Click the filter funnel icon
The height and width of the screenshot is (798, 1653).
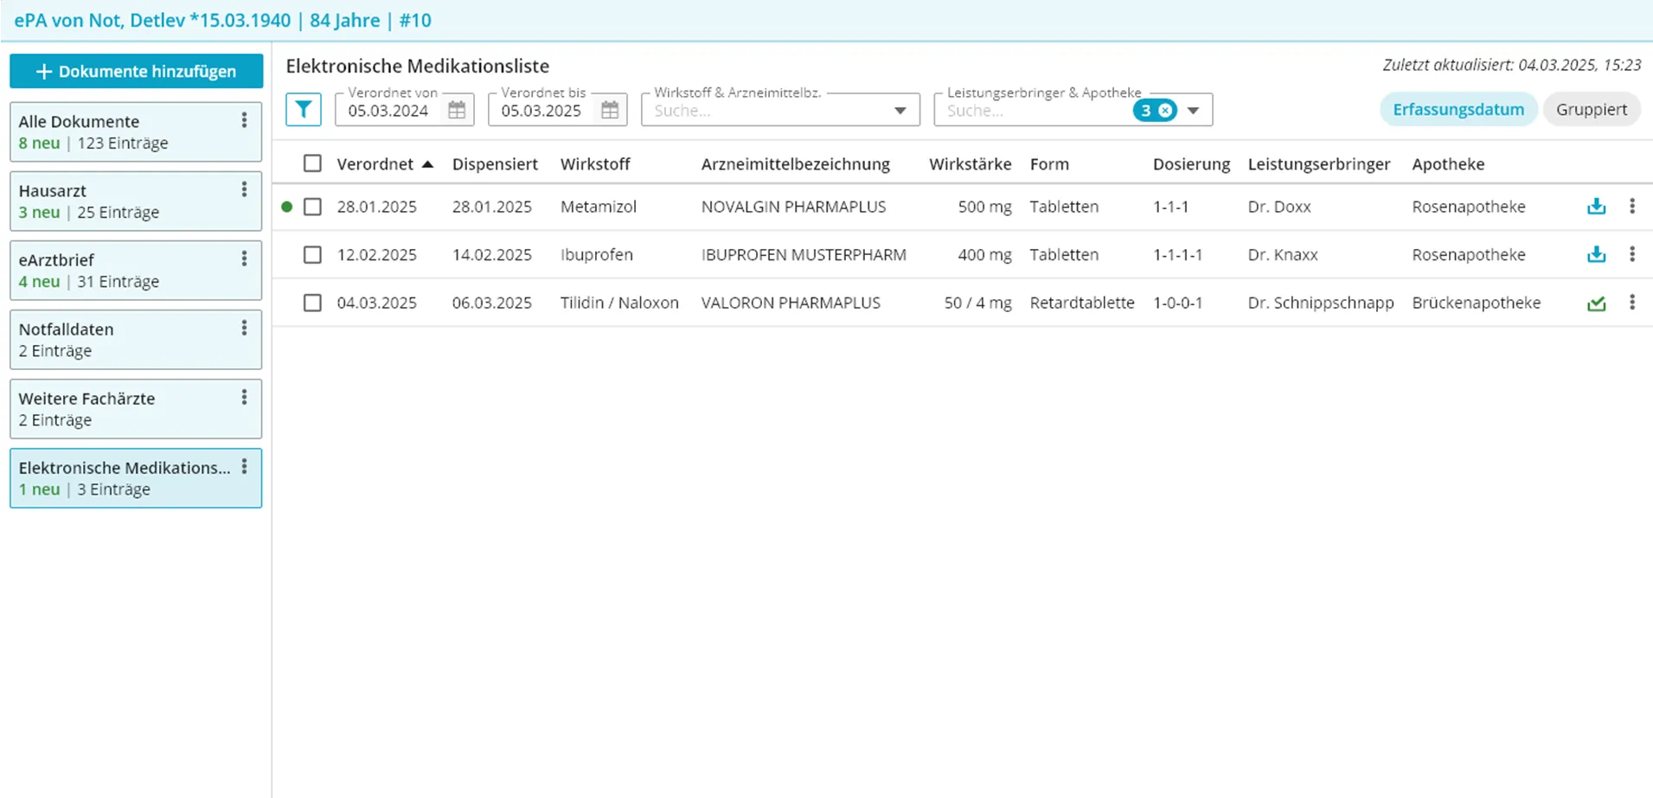pyautogui.click(x=304, y=110)
